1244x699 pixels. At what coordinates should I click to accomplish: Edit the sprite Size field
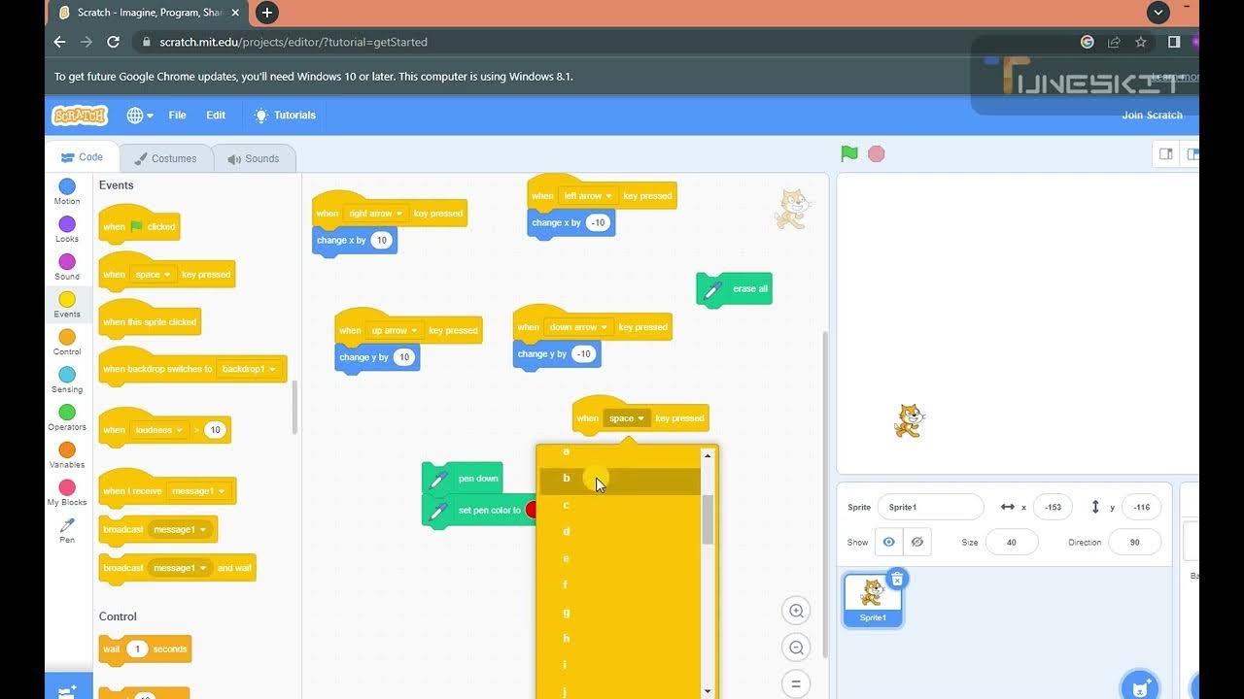click(x=1012, y=542)
